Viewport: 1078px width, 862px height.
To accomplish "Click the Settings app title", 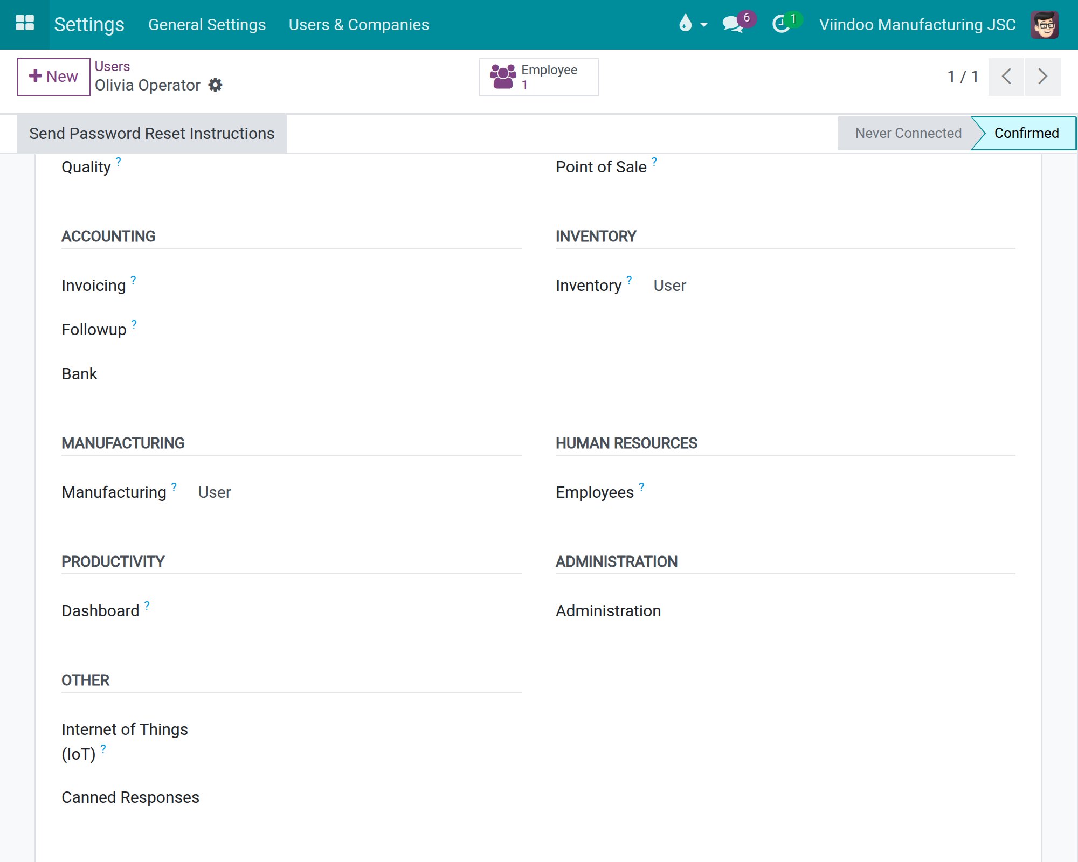I will click(89, 25).
